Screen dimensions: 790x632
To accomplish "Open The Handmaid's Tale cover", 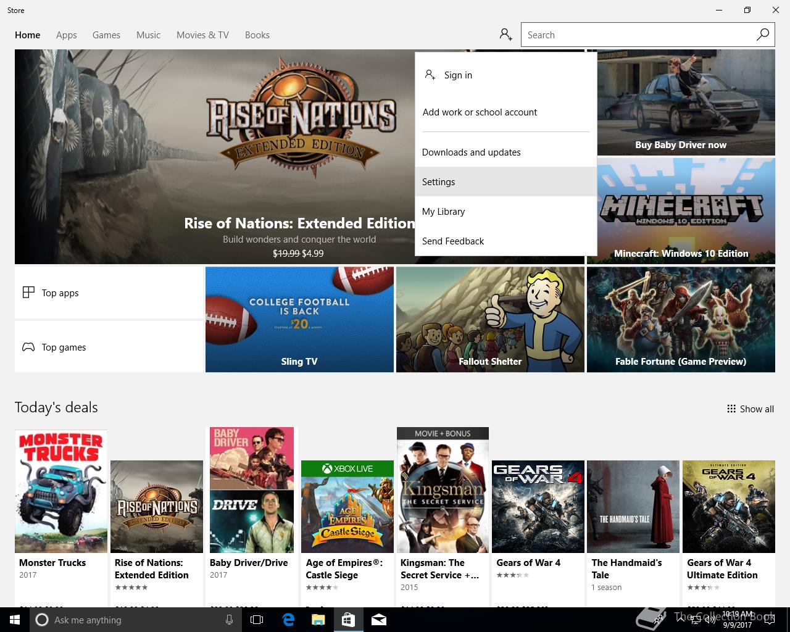I will coord(633,507).
